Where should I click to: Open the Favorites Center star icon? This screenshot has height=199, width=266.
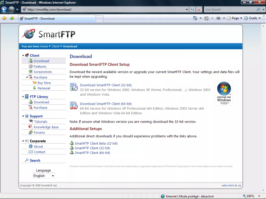click(x=4, y=18)
